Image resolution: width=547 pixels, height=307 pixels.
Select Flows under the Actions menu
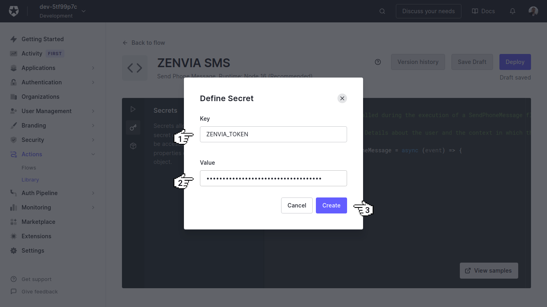point(28,167)
